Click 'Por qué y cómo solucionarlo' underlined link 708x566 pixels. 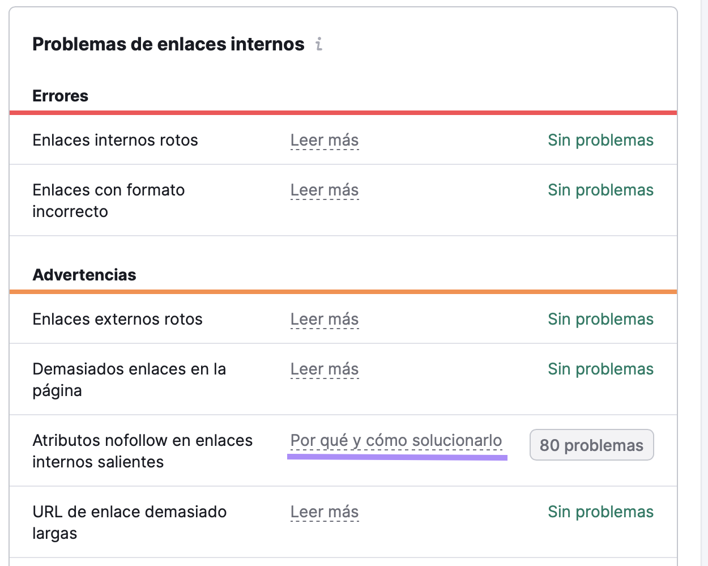(396, 440)
